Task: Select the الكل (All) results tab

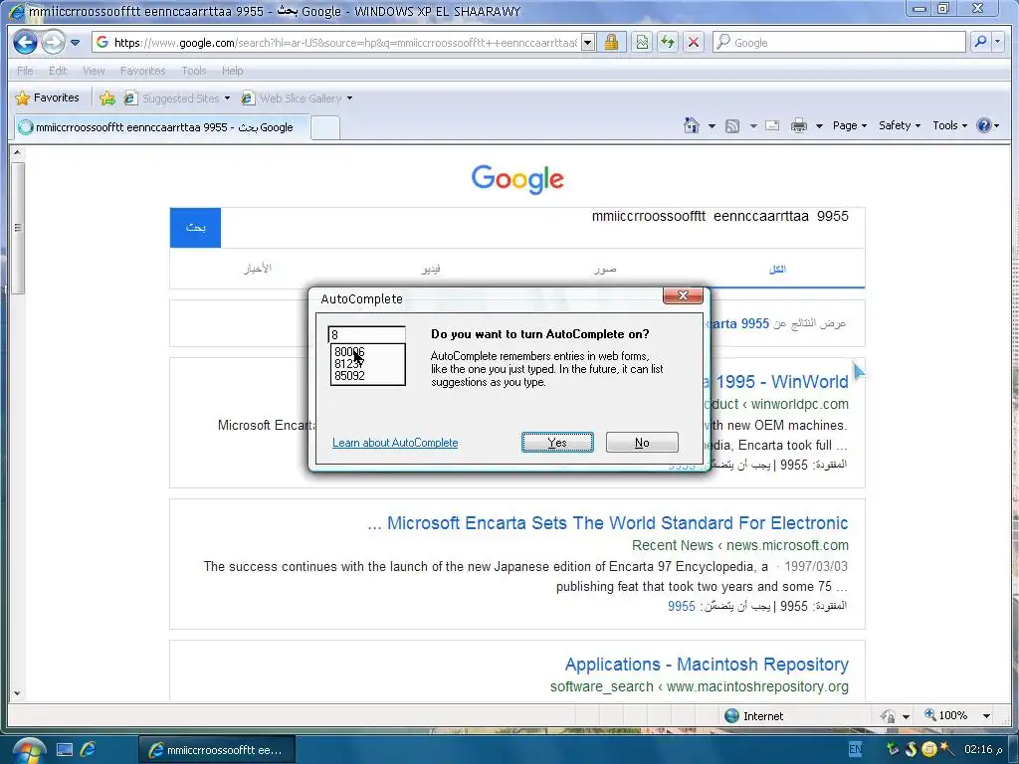Action: pyautogui.click(x=777, y=269)
